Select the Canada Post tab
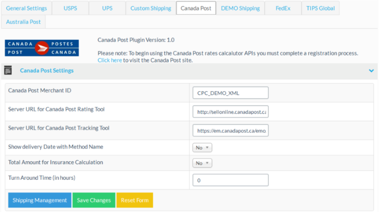Screen dimensions: 382x212 (196, 8)
